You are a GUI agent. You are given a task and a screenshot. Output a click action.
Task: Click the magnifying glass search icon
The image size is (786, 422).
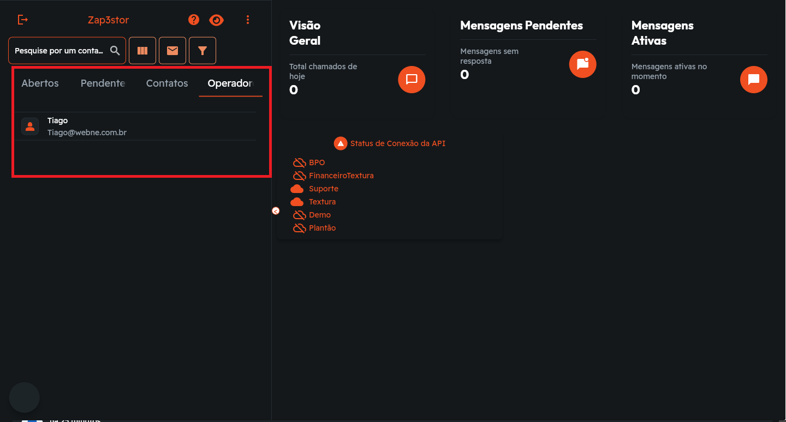tap(115, 51)
